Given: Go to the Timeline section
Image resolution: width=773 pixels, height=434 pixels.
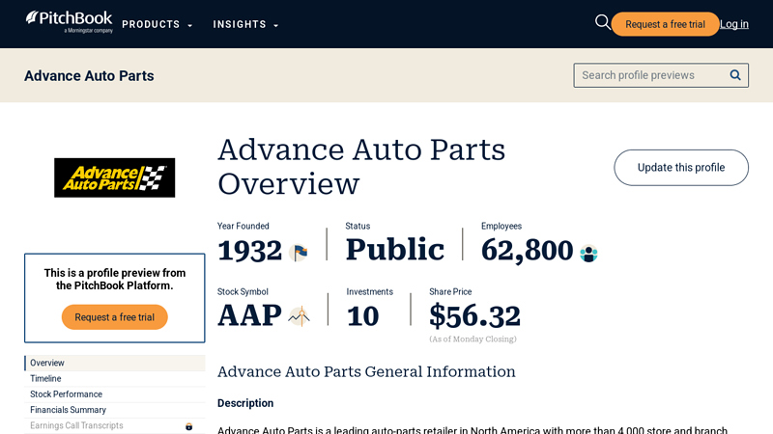Looking at the screenshot, I should pyautogui.click(x=114, y=378).
